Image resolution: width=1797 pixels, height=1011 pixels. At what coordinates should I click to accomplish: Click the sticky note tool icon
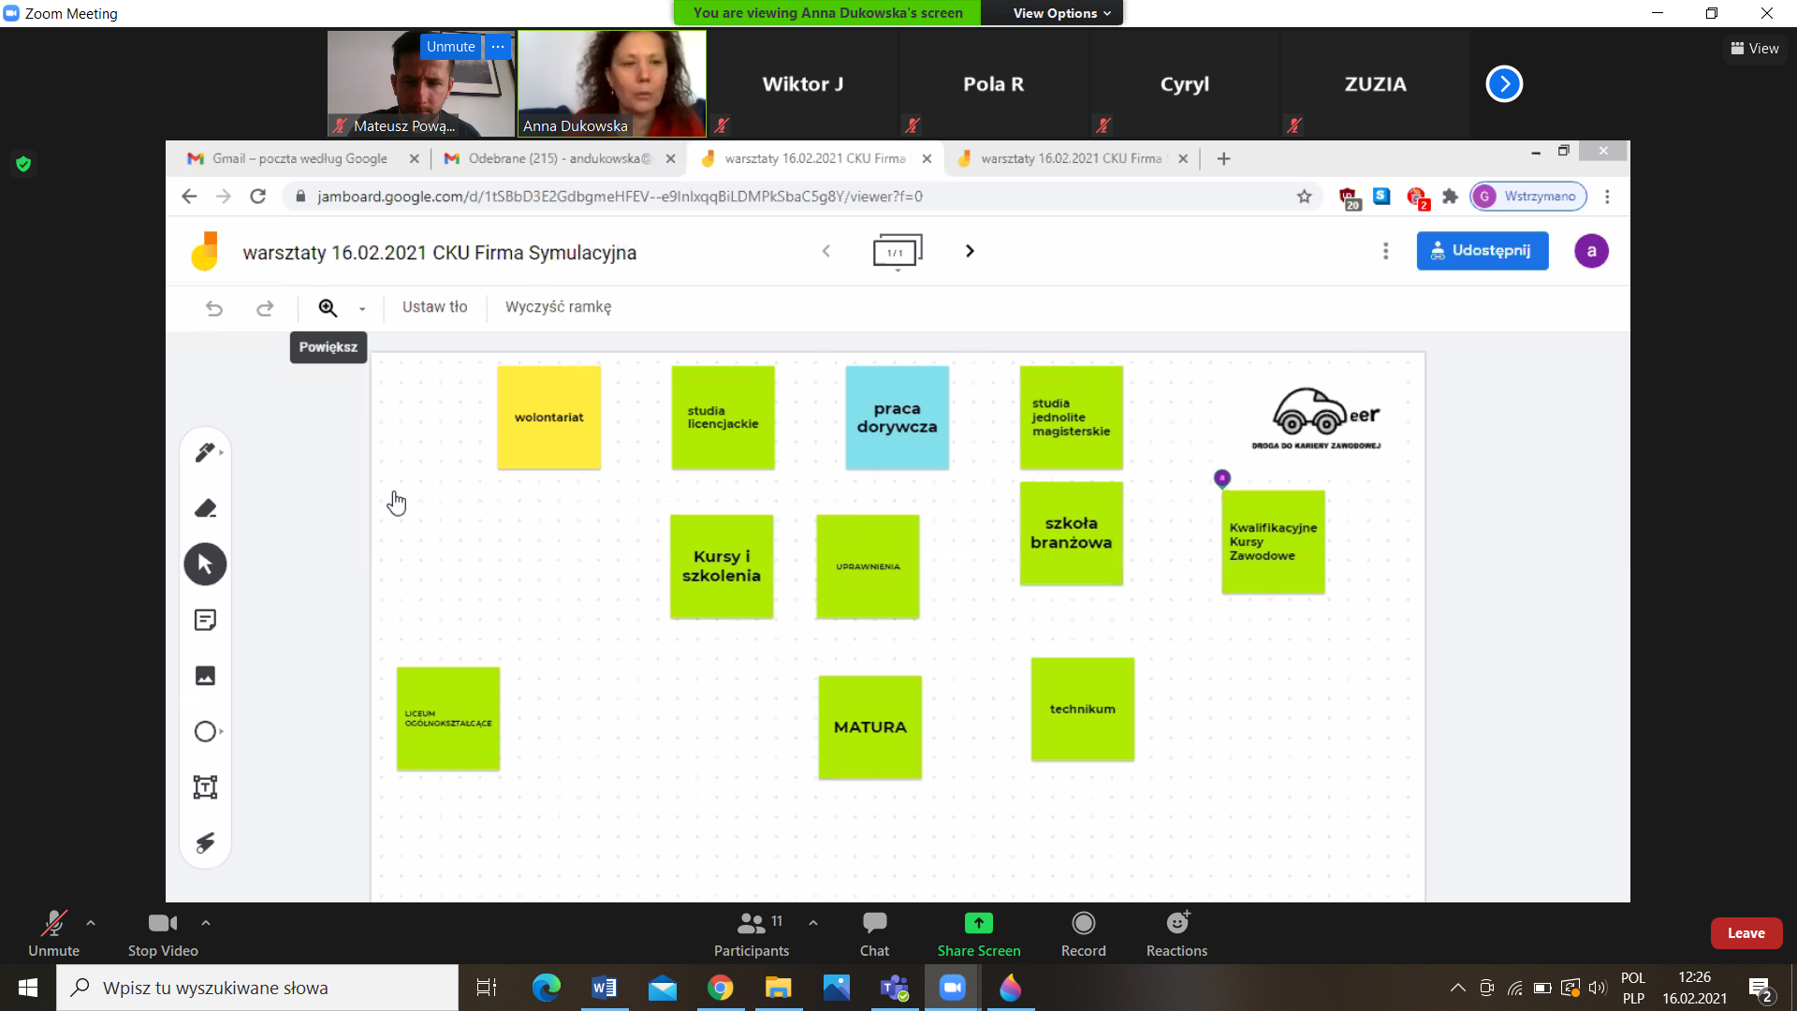(x=205, y=620)
